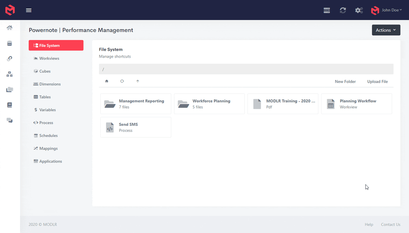Click New Folder button
The height and width of the screenshot is (233, 409).
point(345,82)
